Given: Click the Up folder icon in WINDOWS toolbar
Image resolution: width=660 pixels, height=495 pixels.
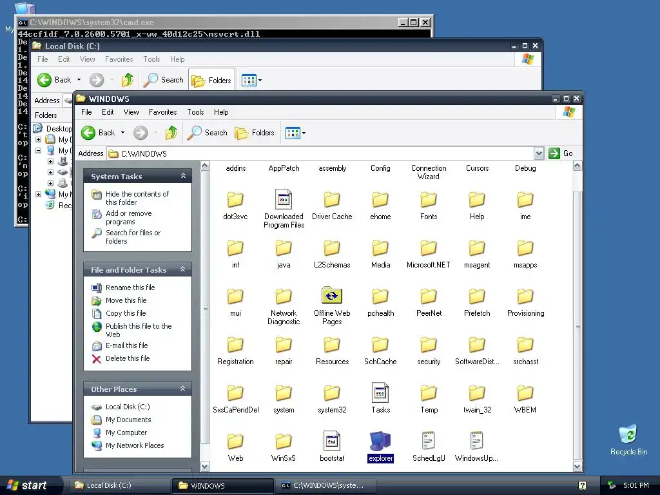Looking at the screenshot, I should pyautogui.click(x=171, y=133).
